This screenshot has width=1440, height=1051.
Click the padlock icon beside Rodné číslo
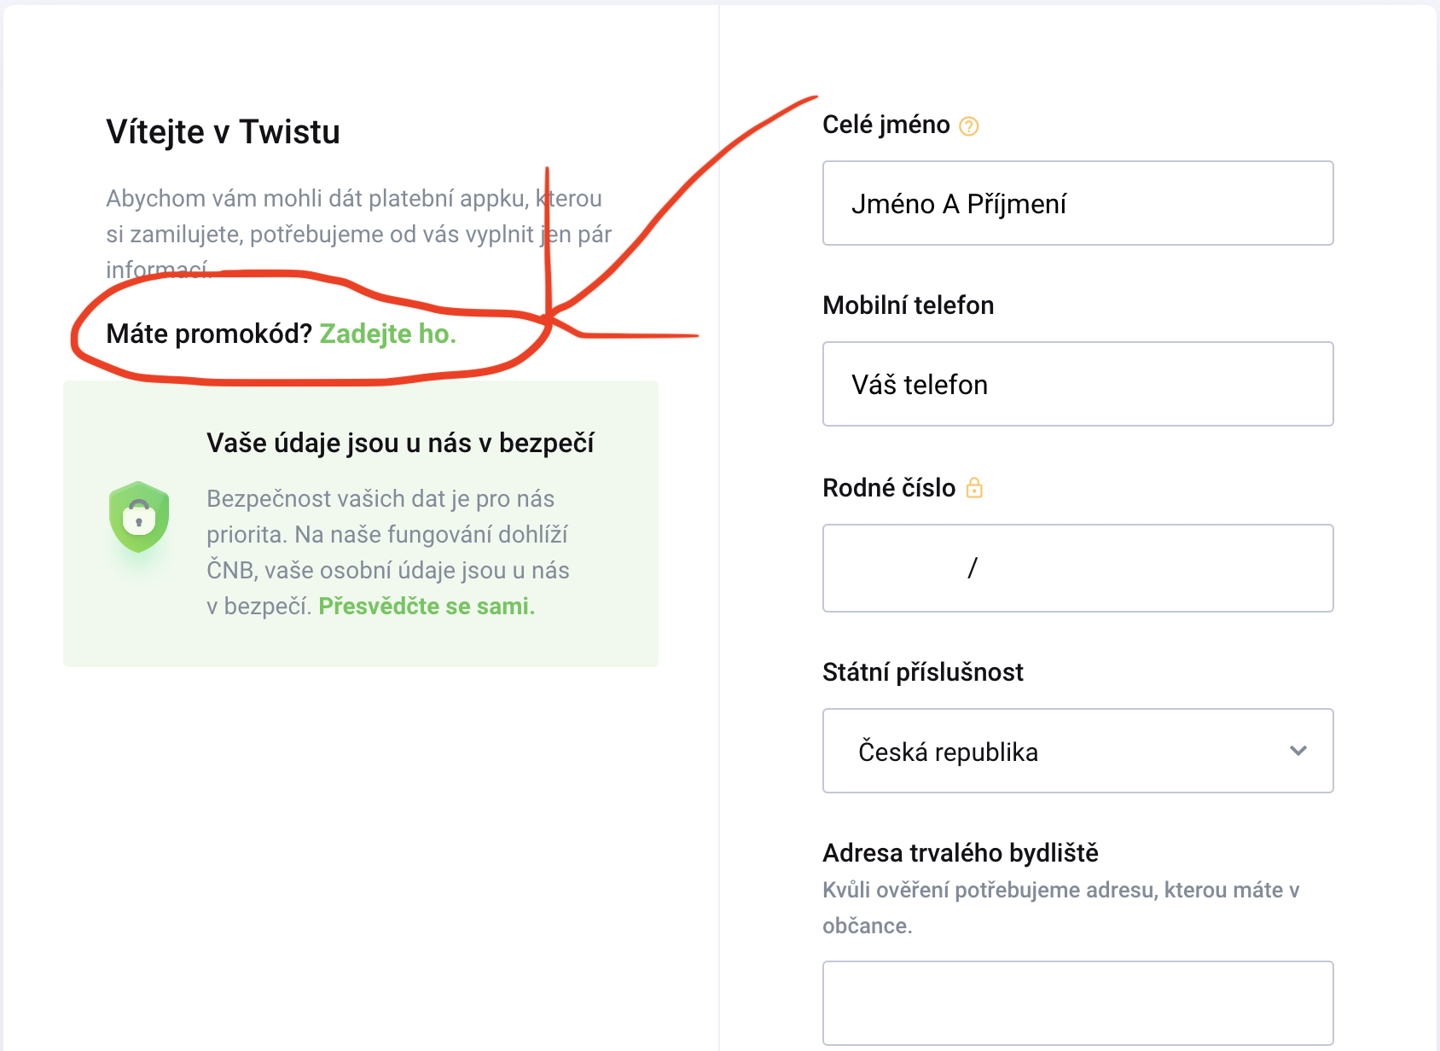[x=974, y=488]
